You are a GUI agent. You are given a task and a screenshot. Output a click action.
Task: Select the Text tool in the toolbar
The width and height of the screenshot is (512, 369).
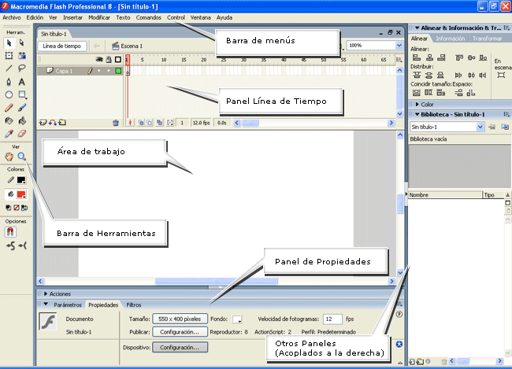tap(21, 82)
